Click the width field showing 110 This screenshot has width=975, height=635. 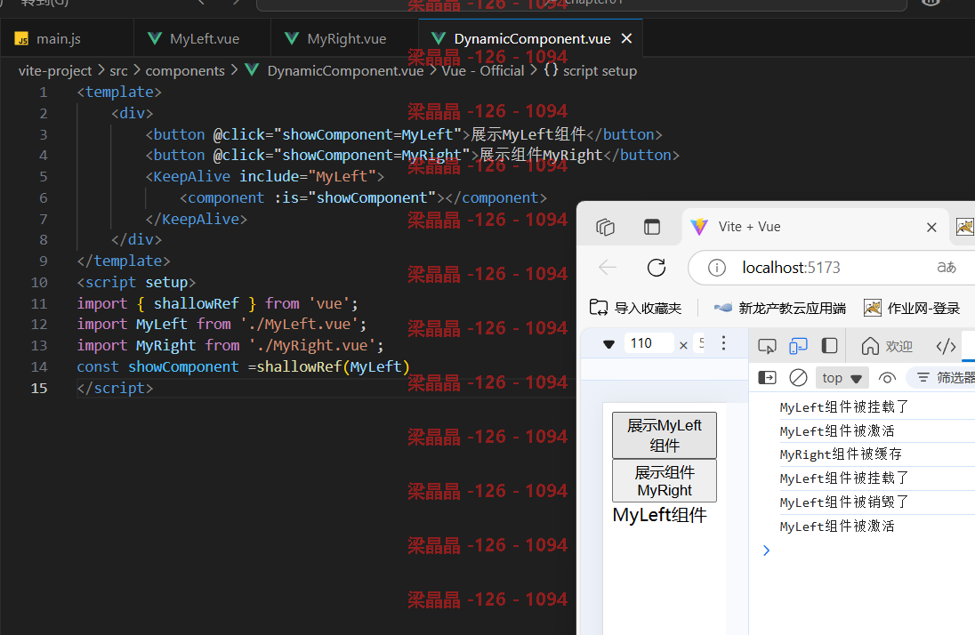tap(649, 343)
